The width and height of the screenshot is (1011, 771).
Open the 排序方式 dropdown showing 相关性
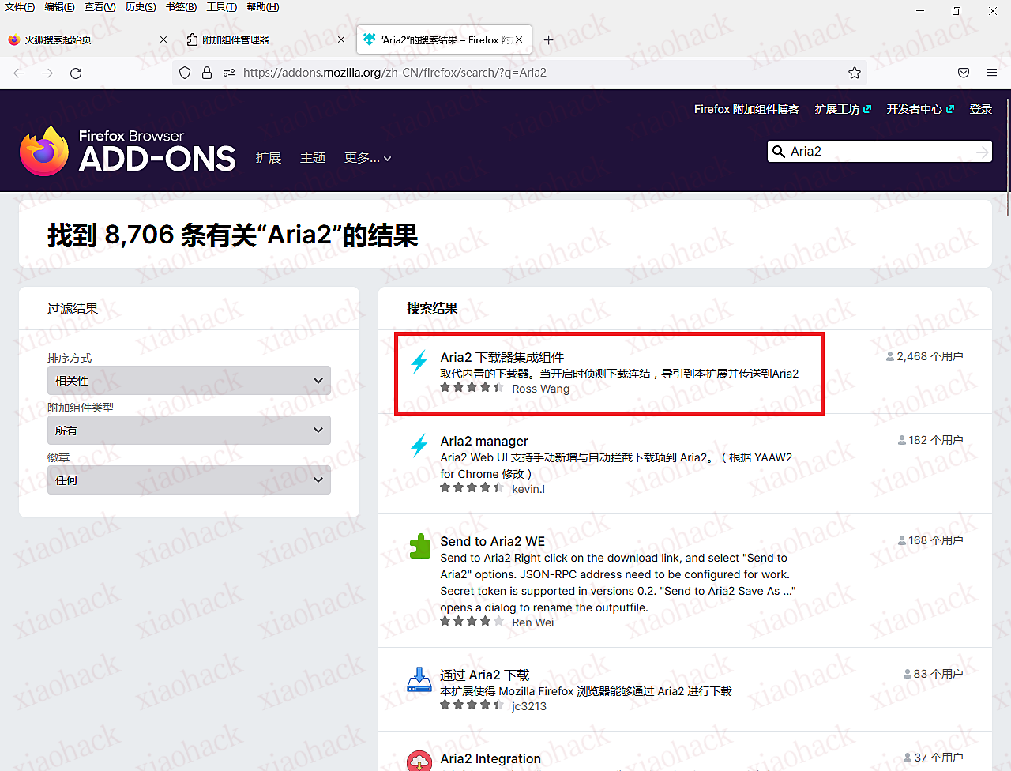click(x=189, y=381)
